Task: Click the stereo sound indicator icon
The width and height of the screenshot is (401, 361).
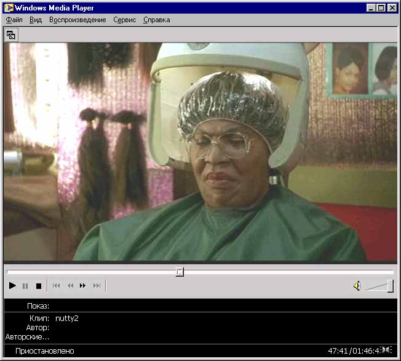Action: (387, 349)
